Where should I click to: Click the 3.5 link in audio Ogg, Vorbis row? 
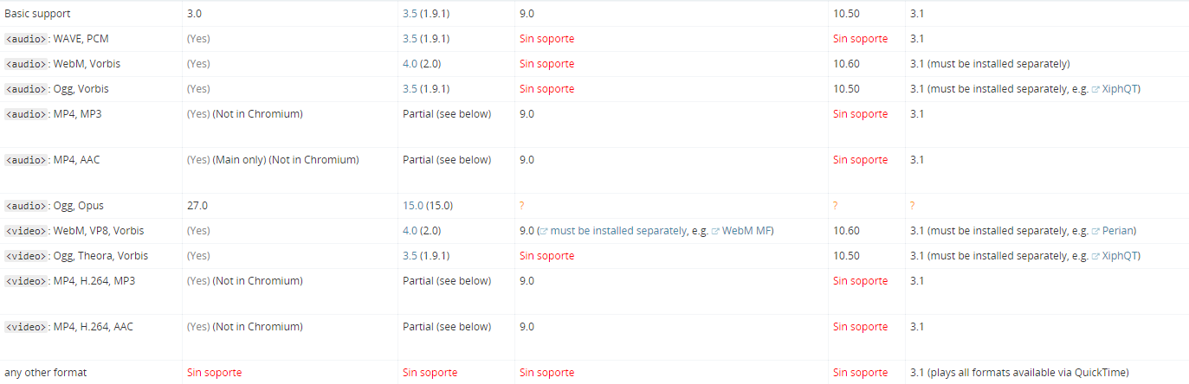point(410,89)
